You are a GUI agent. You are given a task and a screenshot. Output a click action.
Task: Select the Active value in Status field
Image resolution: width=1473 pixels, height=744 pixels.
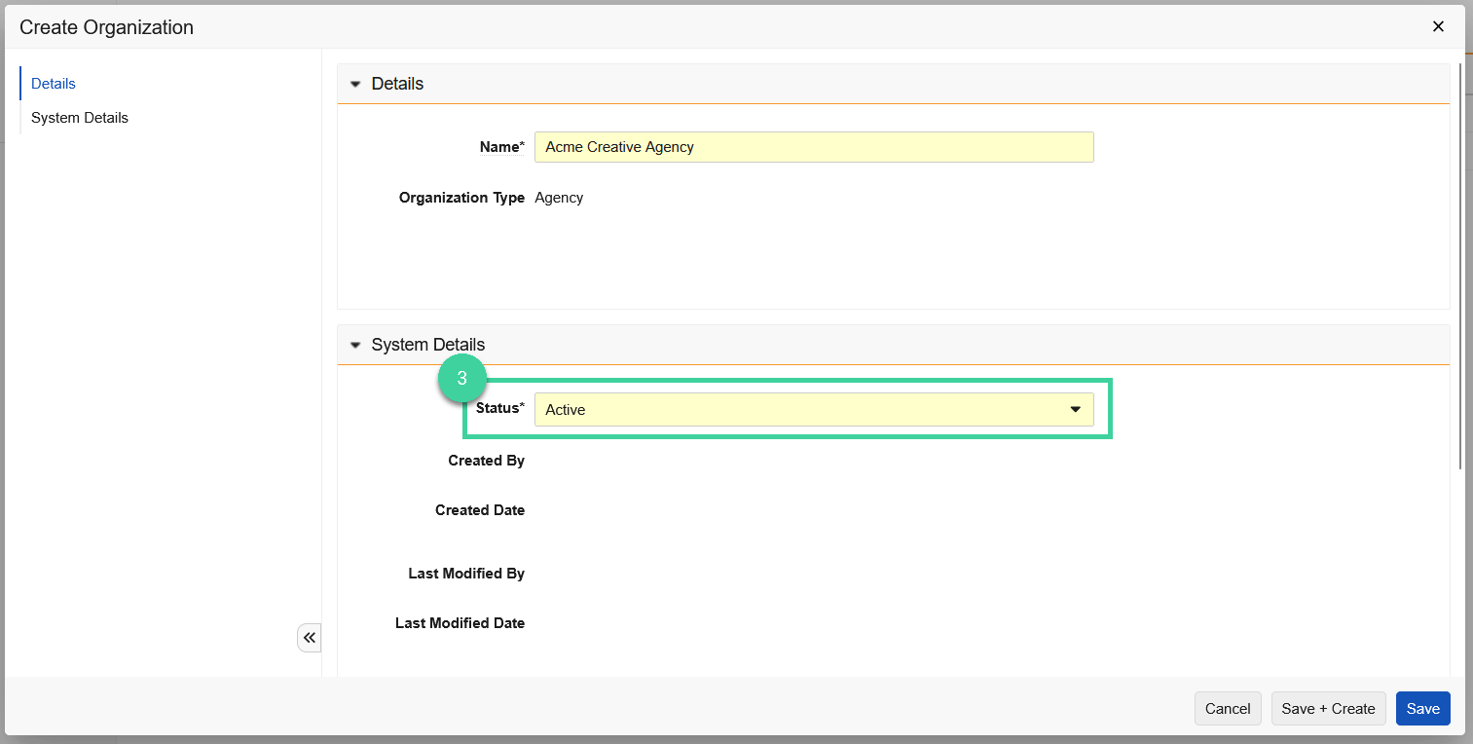pyautogui.click(x=566, y=409)
